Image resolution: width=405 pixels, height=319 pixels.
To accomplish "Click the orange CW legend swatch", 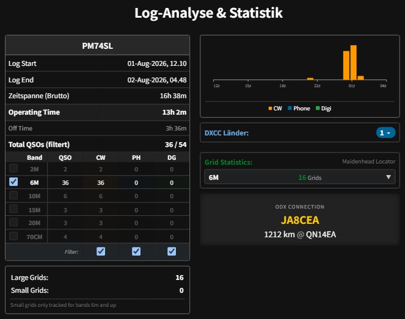I will [270, 109].
